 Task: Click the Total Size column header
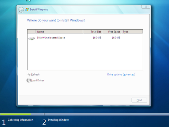[93, 32]
